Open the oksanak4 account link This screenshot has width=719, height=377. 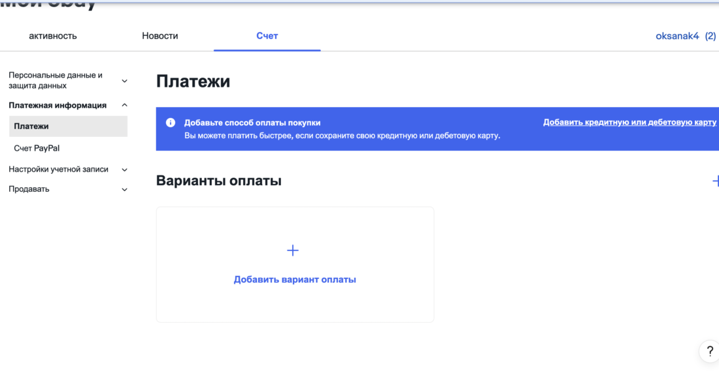point(678,36)
